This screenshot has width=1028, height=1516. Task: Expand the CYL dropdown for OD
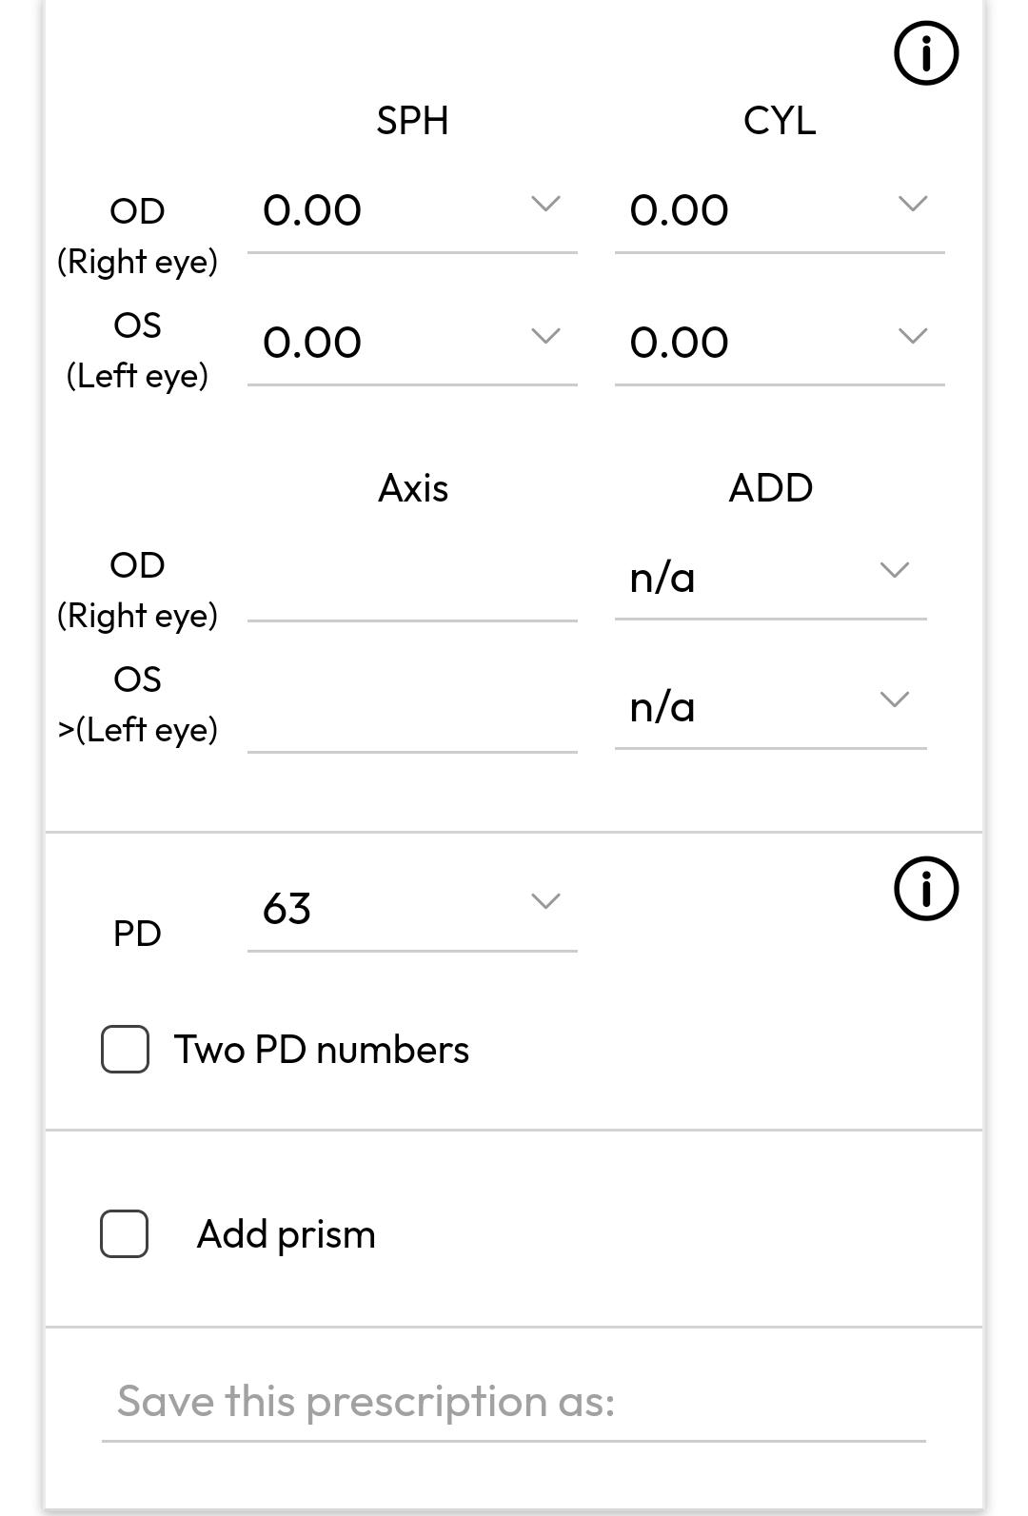(x=913, y=202)
